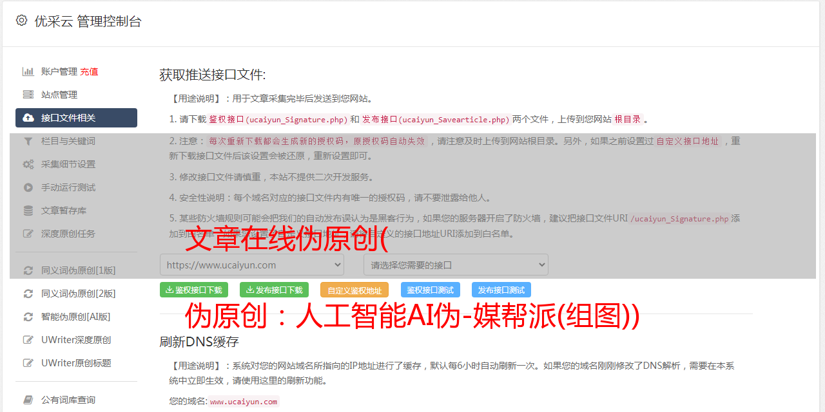Click the server icon for 站点管理
This screenshot has height=412, width=825.
28,95
